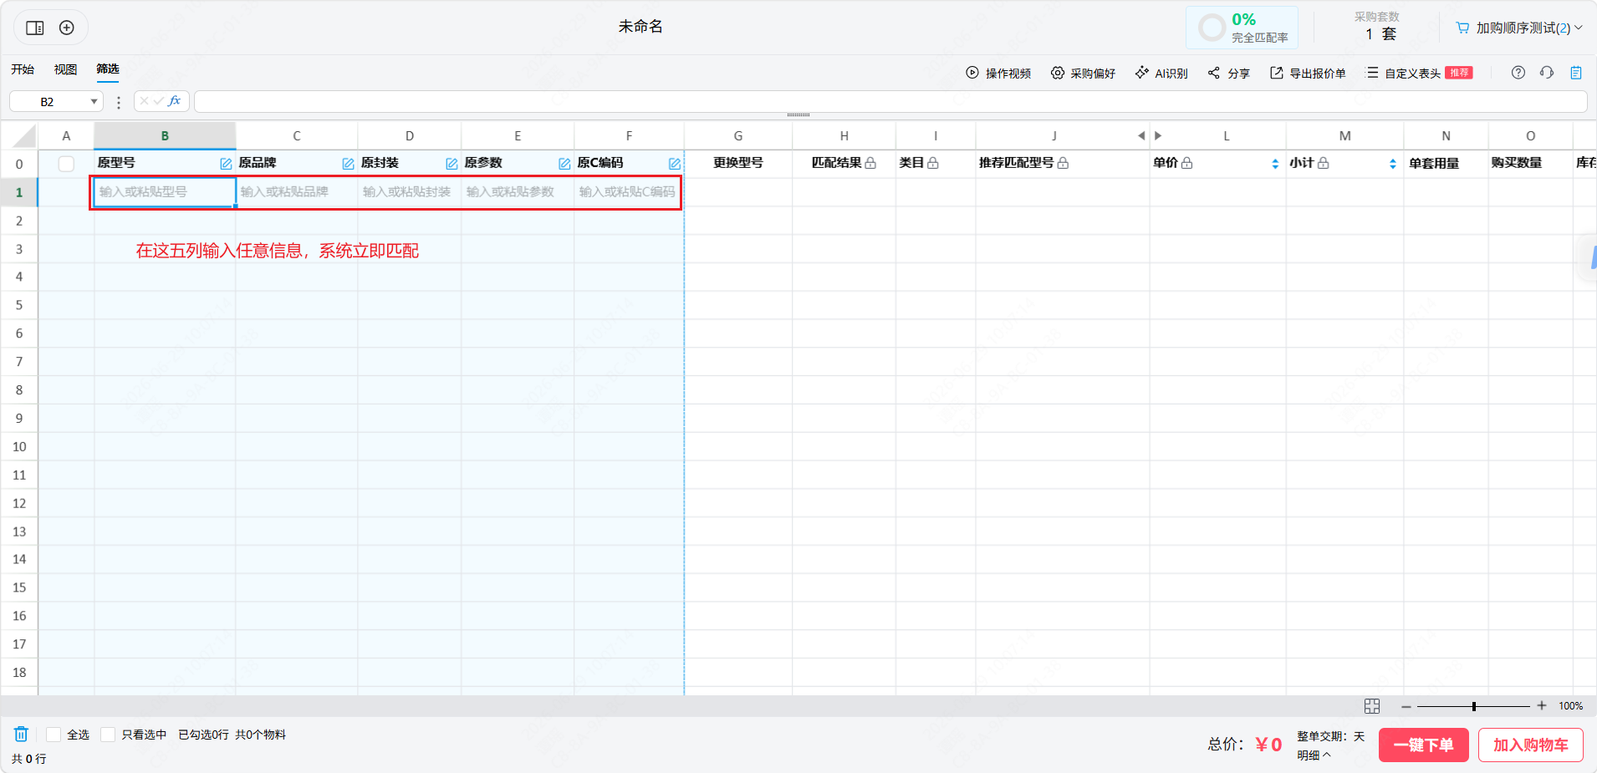Zoom in with plus button
Screen dimensions: 1597x773
pyautogui.click(x=1542, y=706)
